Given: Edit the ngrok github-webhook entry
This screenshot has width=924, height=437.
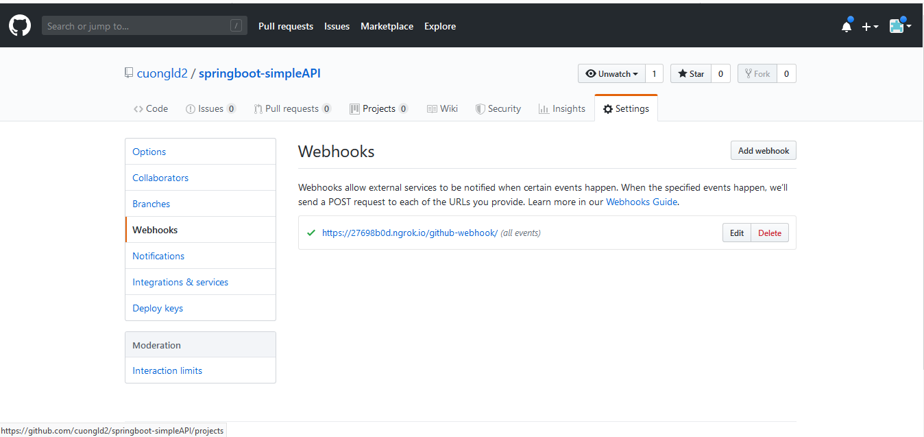Looking at the screenshot, I should click(737, 233).
